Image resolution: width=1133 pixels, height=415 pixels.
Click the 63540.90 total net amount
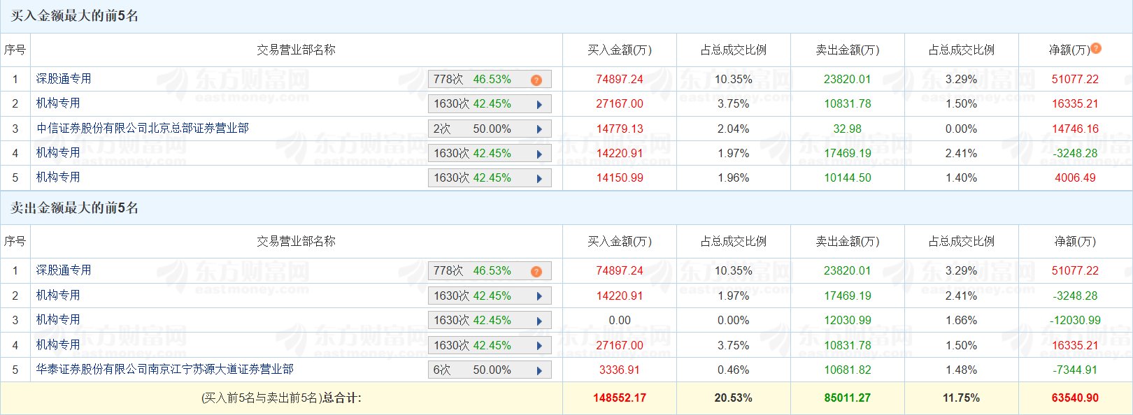pos(1074,398)
